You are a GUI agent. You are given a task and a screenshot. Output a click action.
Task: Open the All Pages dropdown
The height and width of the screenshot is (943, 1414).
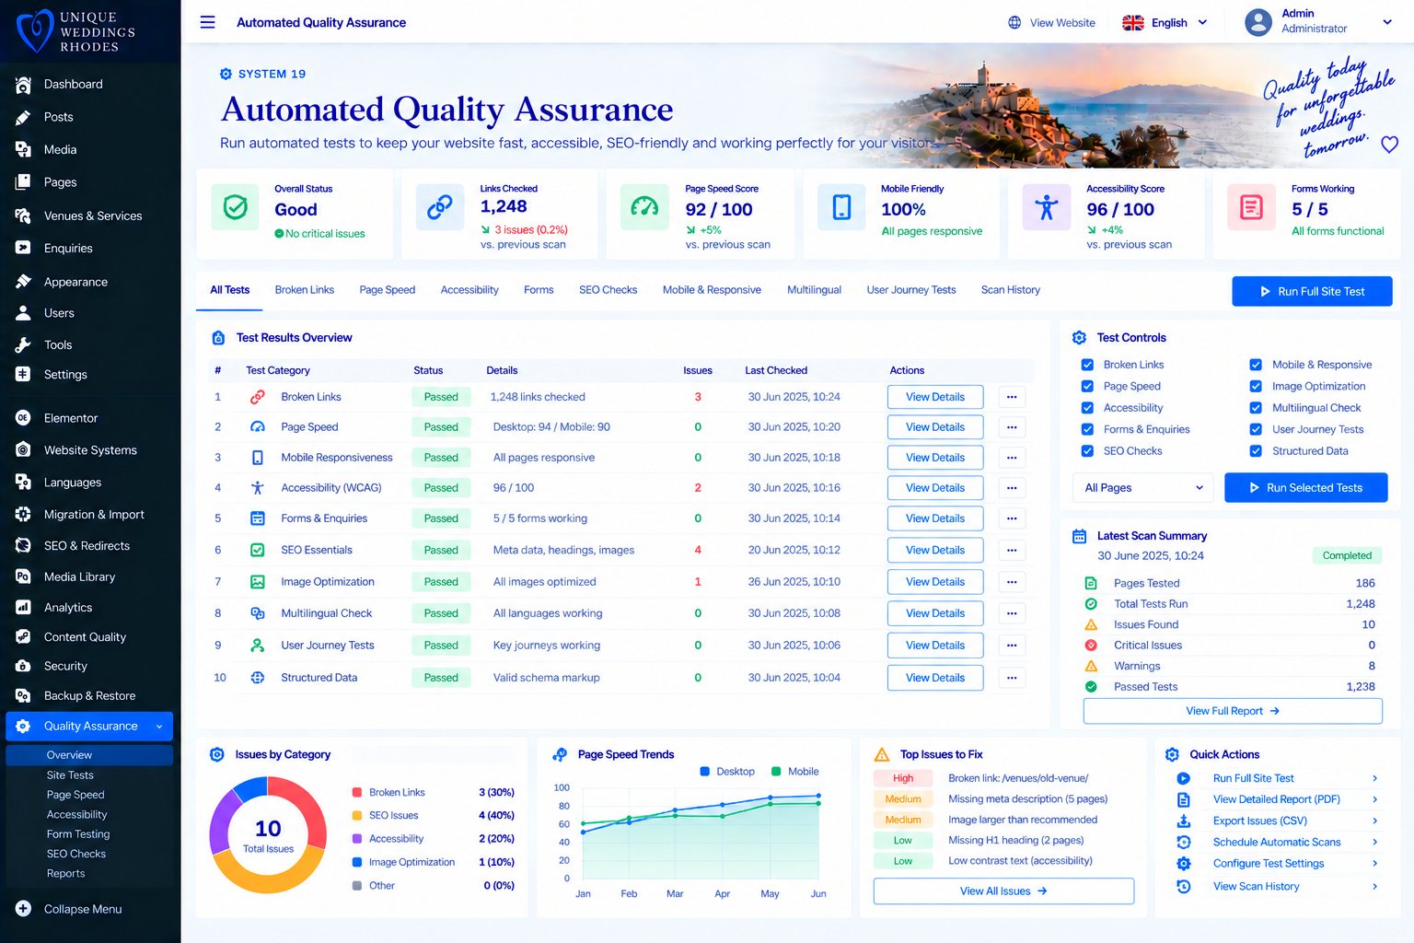[1143, 488]
